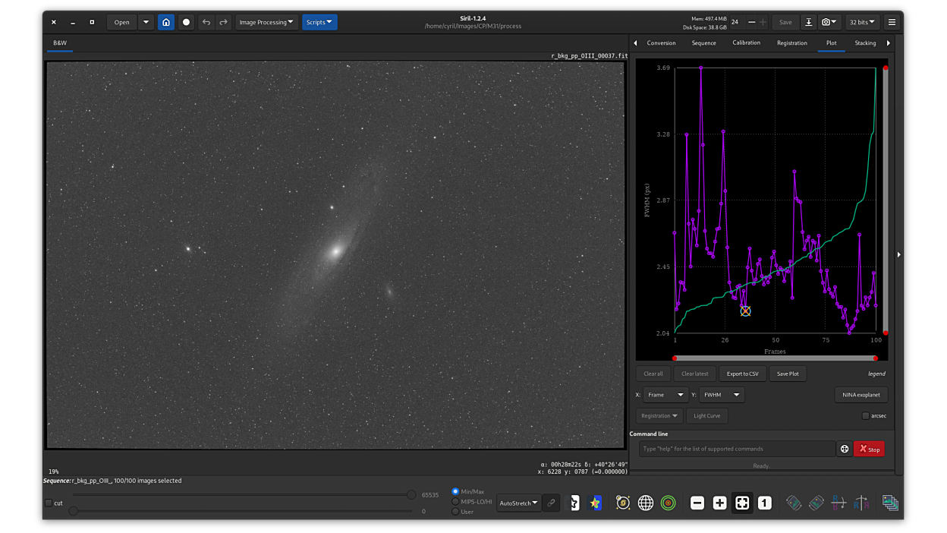Click the zoom to fit icon
947x533 pixels.
(742, 503)
